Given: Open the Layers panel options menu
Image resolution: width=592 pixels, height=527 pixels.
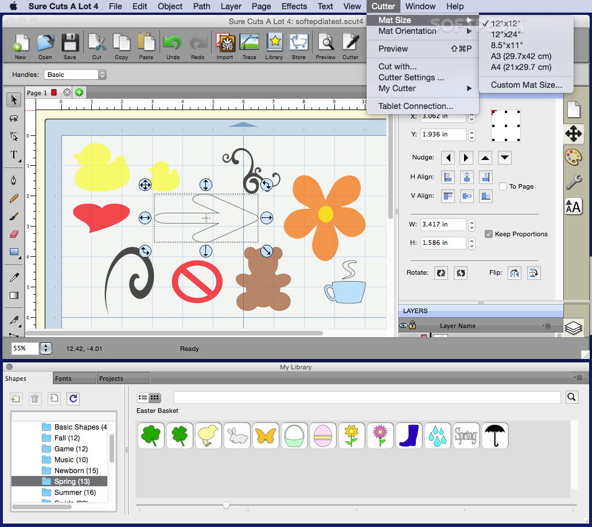Looking at the screenshot, I should coord(546,325).
